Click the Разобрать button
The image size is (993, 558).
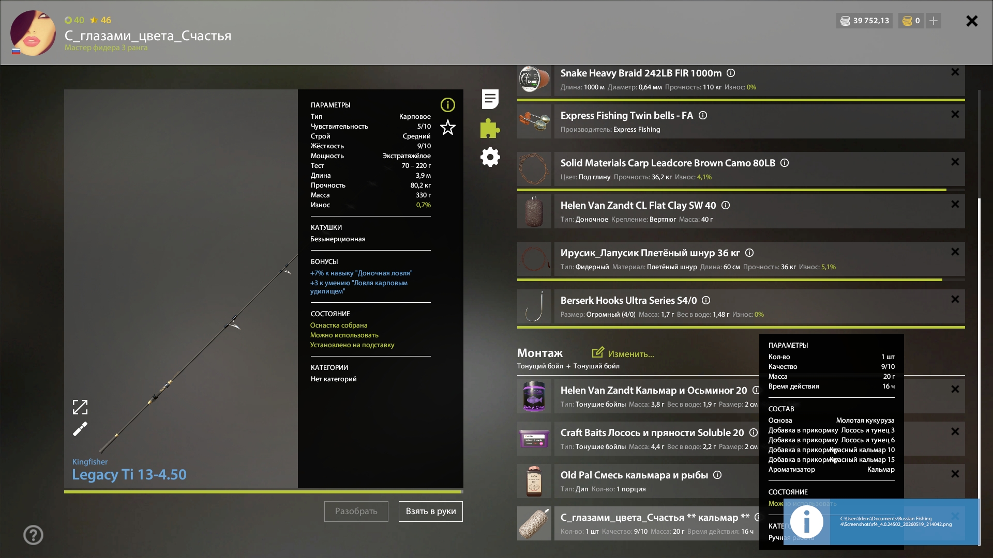[356, 512]
